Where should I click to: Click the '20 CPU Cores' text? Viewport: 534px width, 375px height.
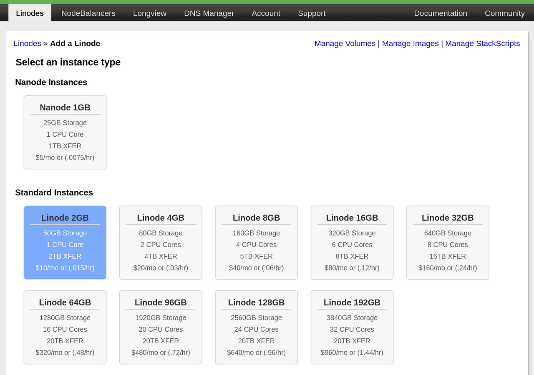pos(161,330)
